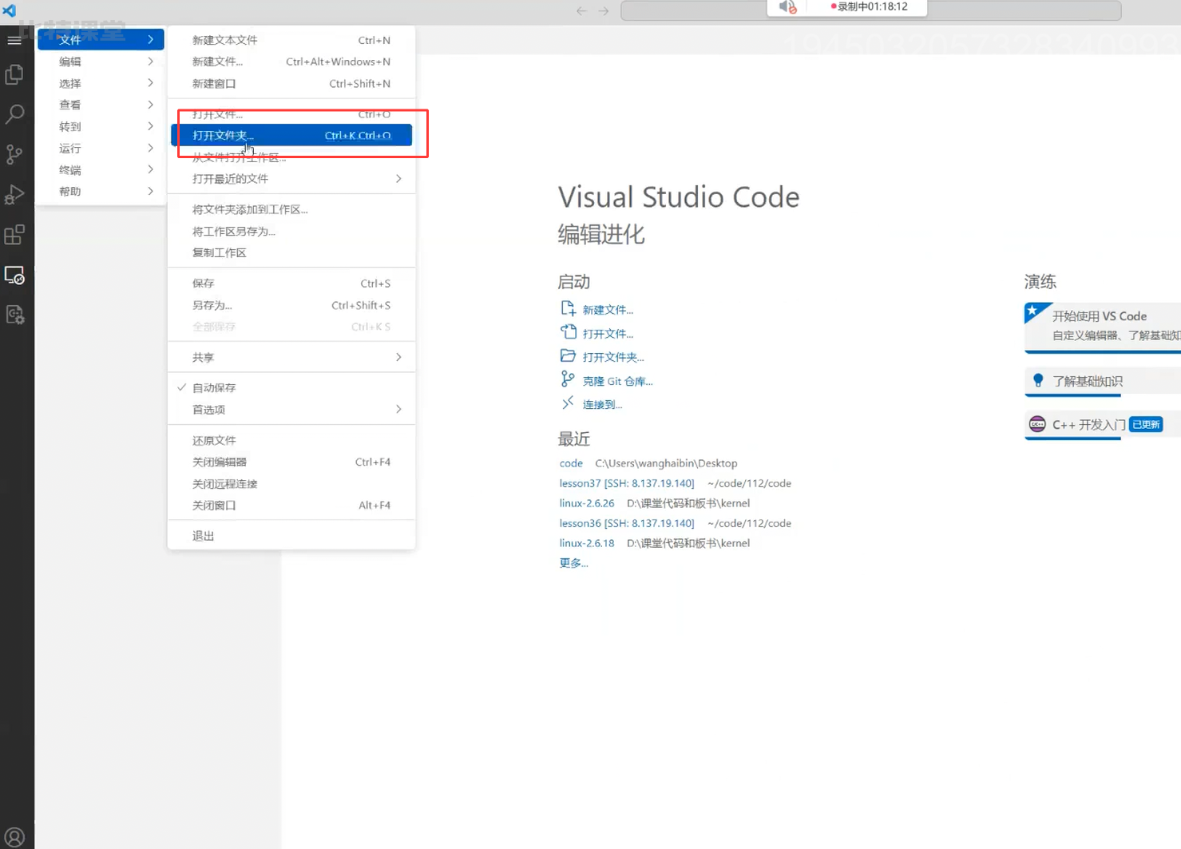Expand the 共享 submenu arrow
The height and width of the screenshot is (849, 1181).
click(398, 357)
